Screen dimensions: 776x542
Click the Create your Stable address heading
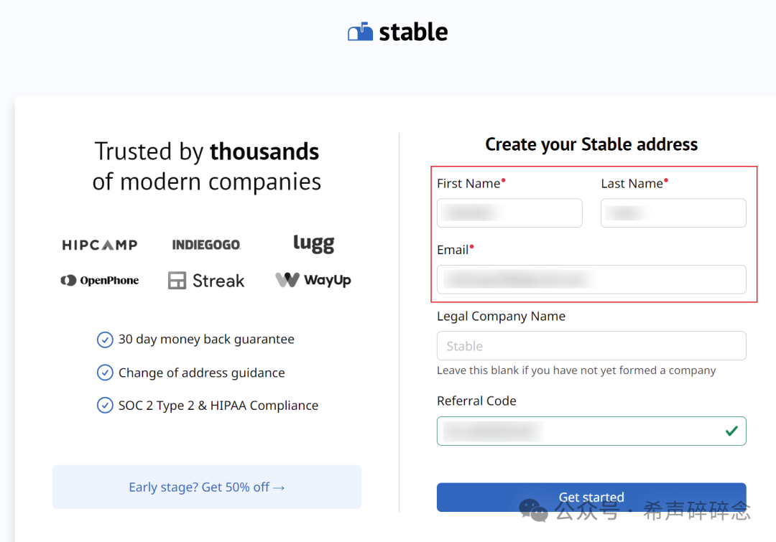point(591,144)
